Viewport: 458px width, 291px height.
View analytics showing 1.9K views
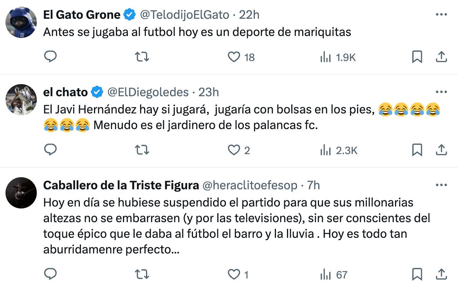(x=326, y=57)
